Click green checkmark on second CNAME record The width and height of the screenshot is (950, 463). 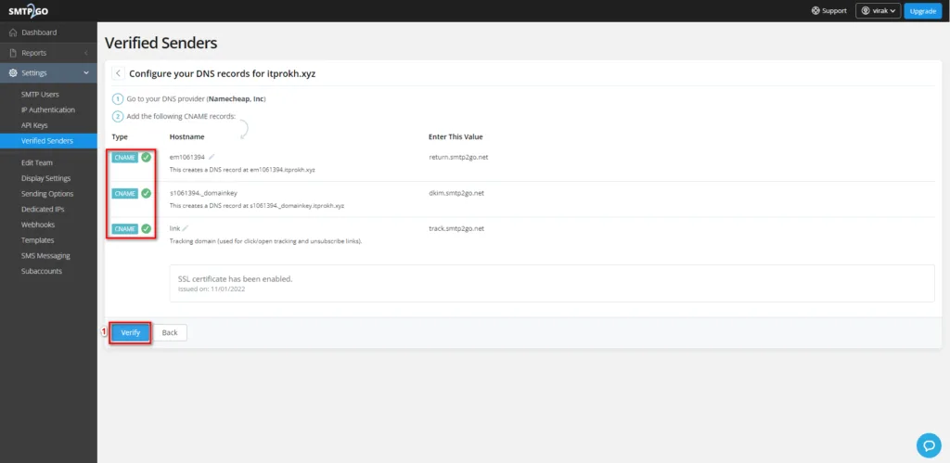pos(146,193)
